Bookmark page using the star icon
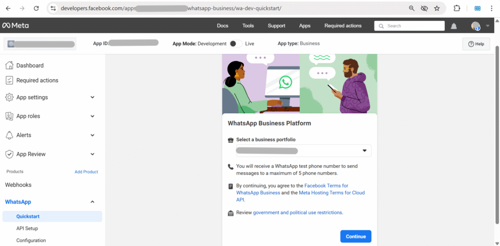This screenshot has width=500, height=246. tap(437, 8)
